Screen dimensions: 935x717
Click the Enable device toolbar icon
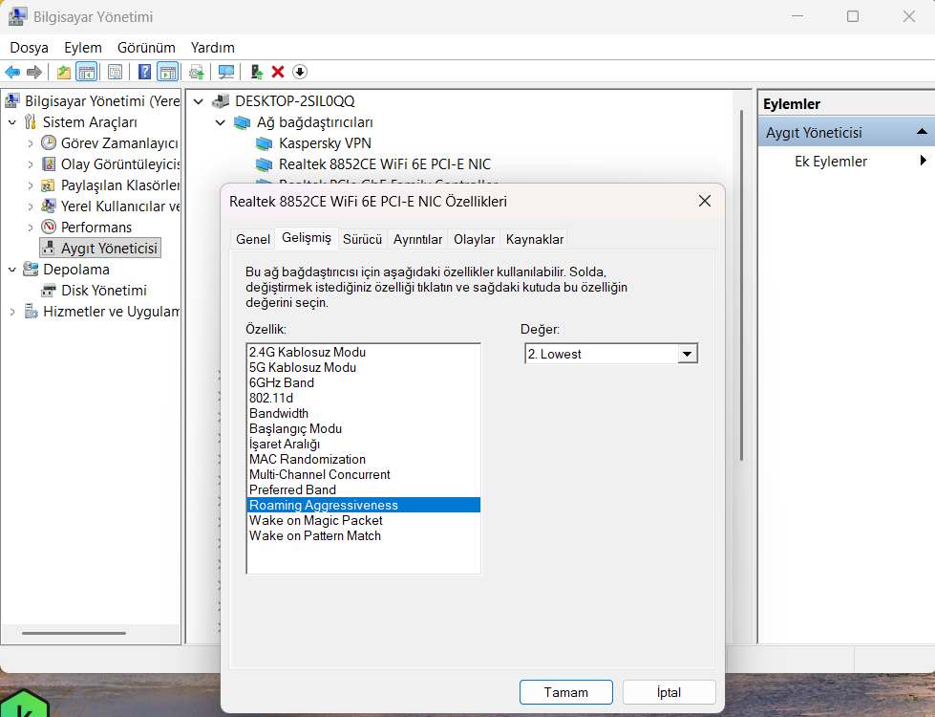[x=257, y=73]
